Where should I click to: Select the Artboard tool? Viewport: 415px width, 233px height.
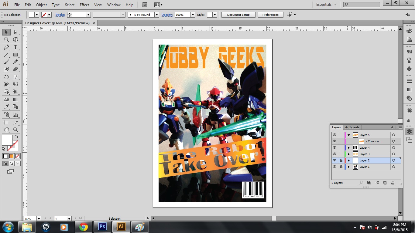click(6, 122)
